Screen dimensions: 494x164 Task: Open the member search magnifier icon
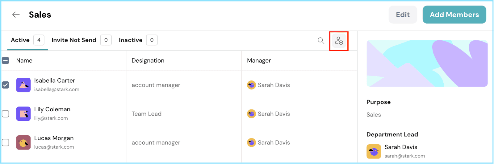click(x=321, y=41)
